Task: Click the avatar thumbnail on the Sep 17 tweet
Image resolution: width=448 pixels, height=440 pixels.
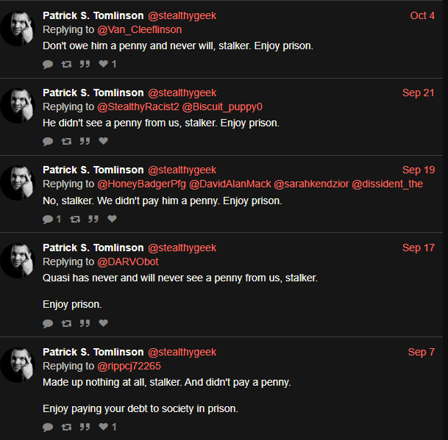Action: click(18, 261)
